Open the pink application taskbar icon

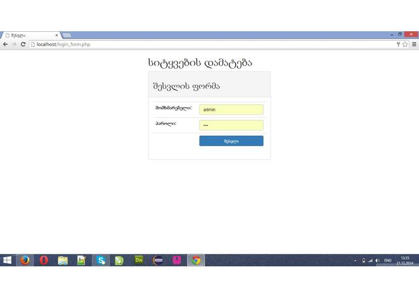tap(177, 260)
